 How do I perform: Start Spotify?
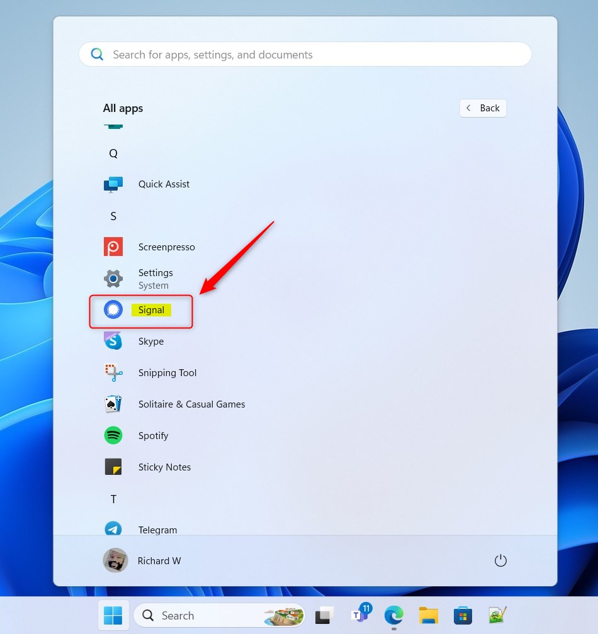pos(153,435)
